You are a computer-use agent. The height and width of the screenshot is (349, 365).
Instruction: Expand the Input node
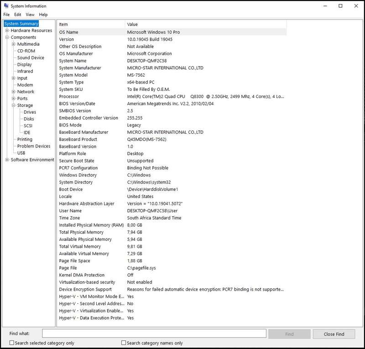tap(14, 78)
